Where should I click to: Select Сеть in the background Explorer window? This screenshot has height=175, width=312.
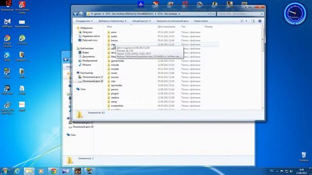tap(71, 135)
